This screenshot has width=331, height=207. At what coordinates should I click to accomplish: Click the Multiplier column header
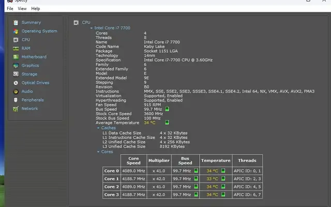point(159,160)
